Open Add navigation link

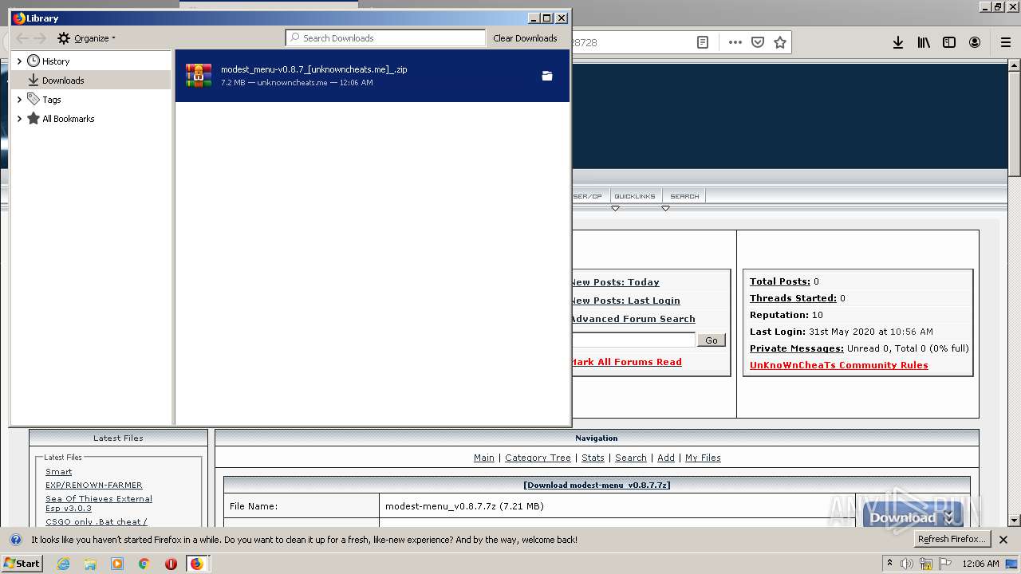coord(666,458)
